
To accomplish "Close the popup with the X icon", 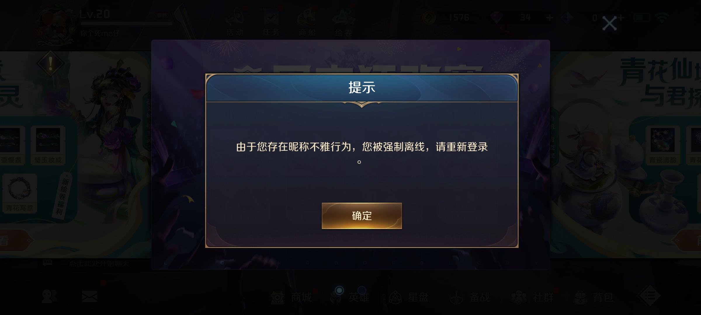I will tap(610, 23).
